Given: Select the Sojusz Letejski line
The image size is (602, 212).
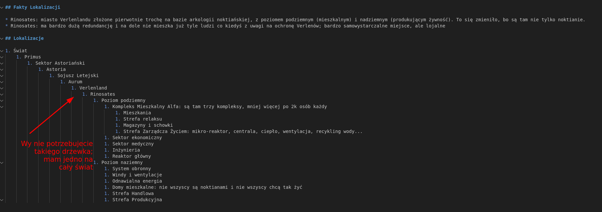Looking at the screenshot, I should pyautogui.click(x=78, y=75).
